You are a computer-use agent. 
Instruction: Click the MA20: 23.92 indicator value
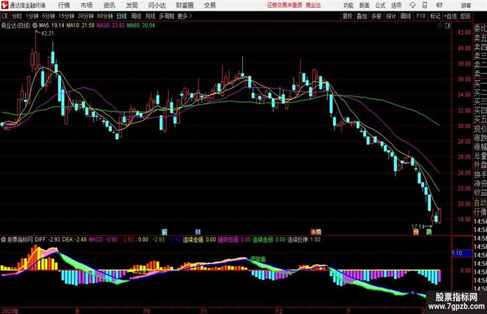click(111, 26)
